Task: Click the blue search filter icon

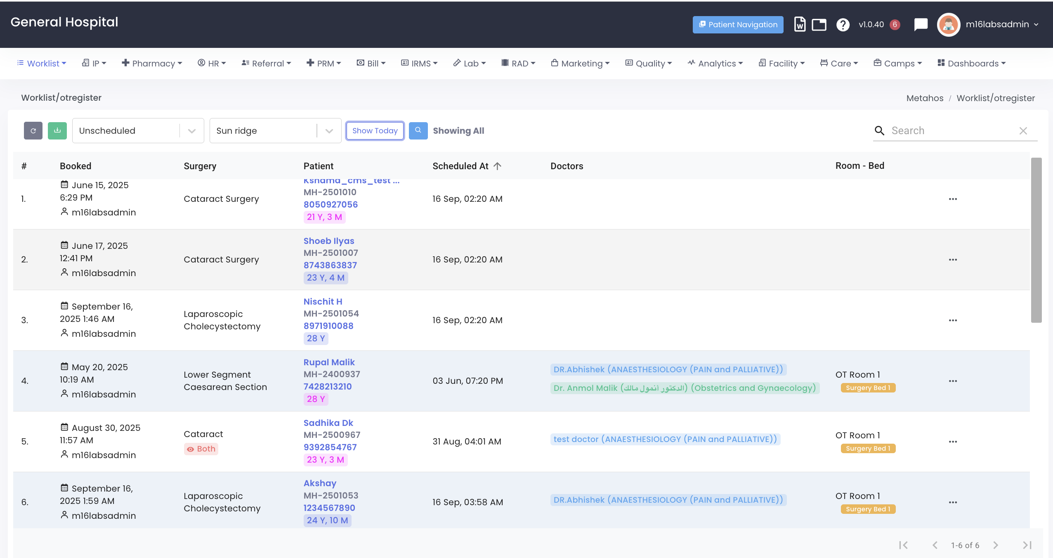Action: pos(418,131)
